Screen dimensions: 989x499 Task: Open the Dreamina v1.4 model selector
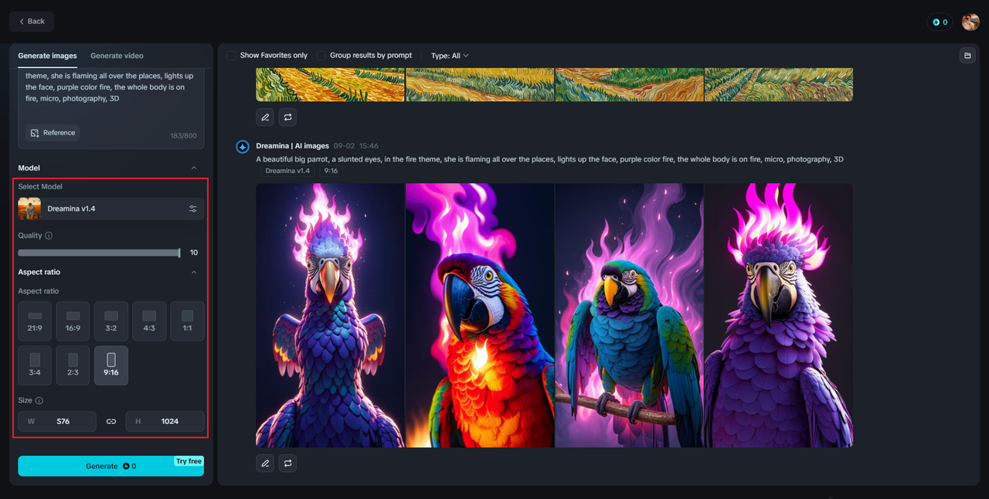[x=111, y=209]
